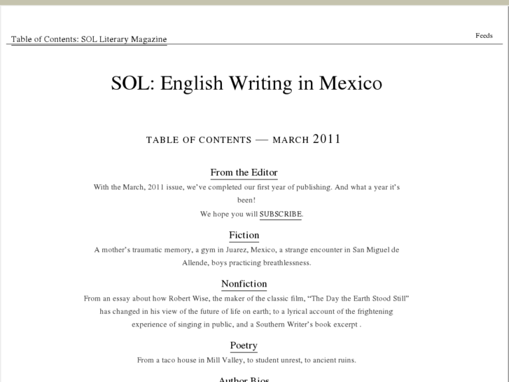
Task: Click text 'Allende, boys practicing breathlessness.'
Action: pos(246,263)
